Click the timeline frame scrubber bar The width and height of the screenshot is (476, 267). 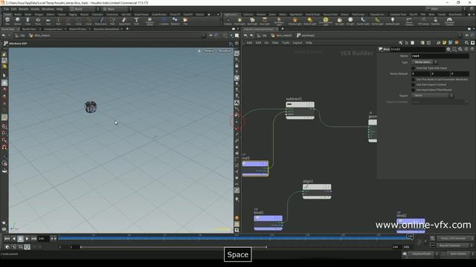pos(235,238)
